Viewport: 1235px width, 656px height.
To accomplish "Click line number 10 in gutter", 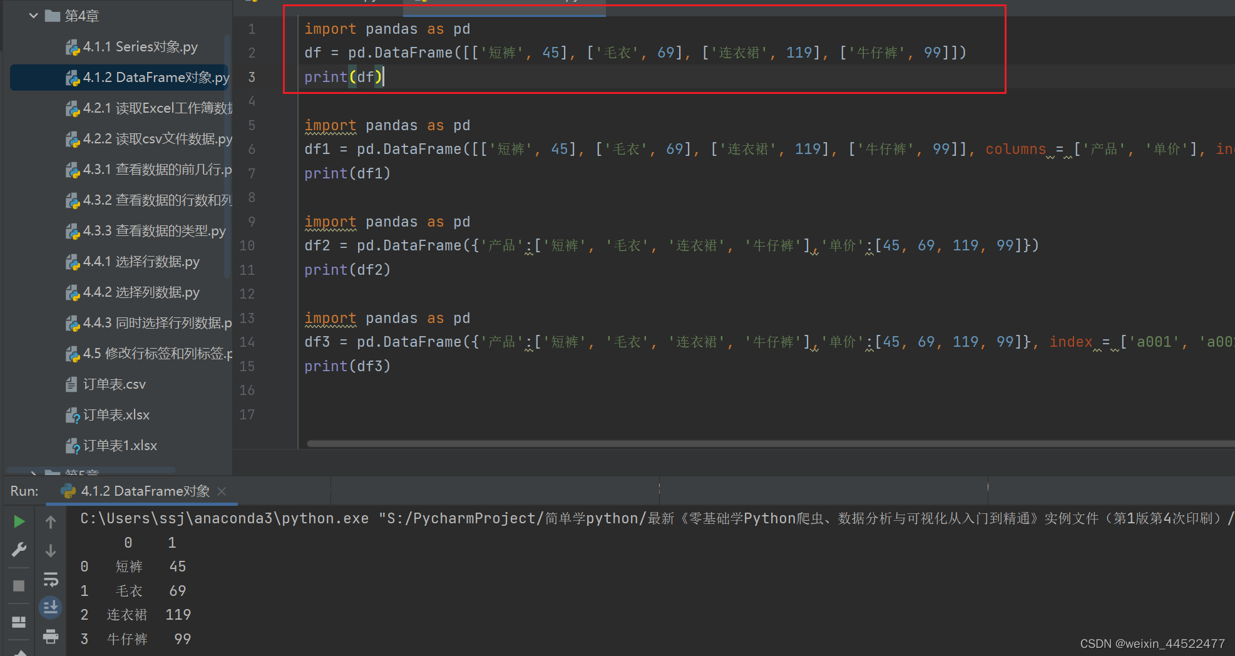I will (x=247, y=245).
